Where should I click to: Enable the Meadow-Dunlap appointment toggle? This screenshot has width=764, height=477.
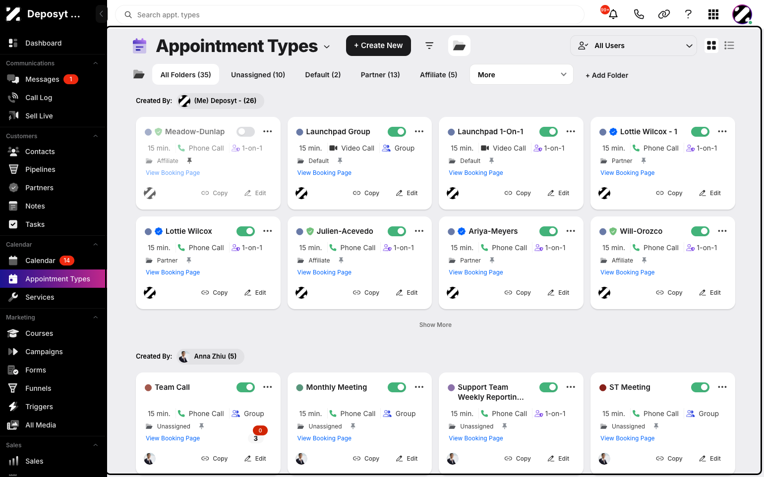pos(245,132)
